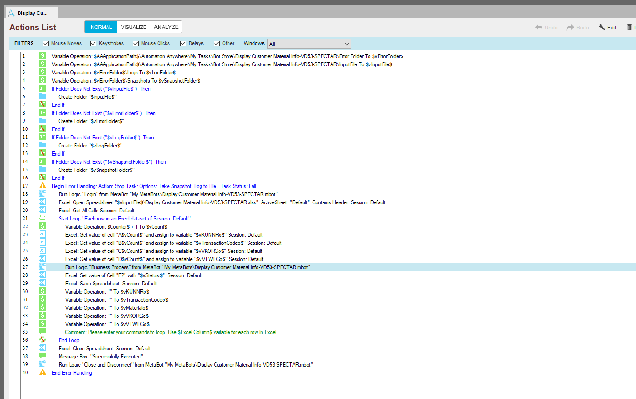Click the Excel icon on Open Spreadsheet line
The width and height of the screenshot is (636, 399).
42,202
